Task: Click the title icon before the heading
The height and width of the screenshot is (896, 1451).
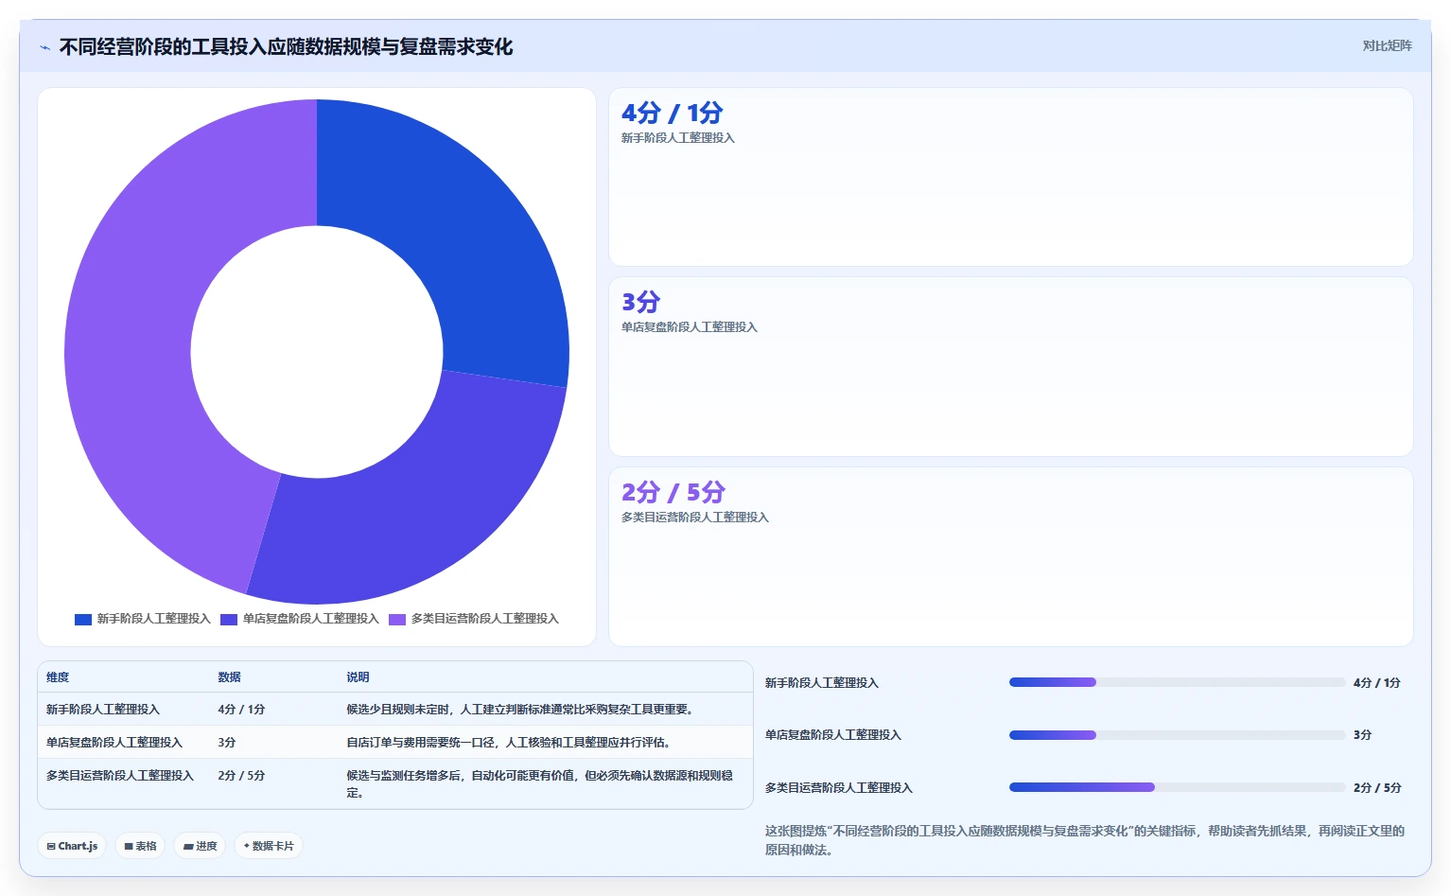Action: tap(44, 47)
